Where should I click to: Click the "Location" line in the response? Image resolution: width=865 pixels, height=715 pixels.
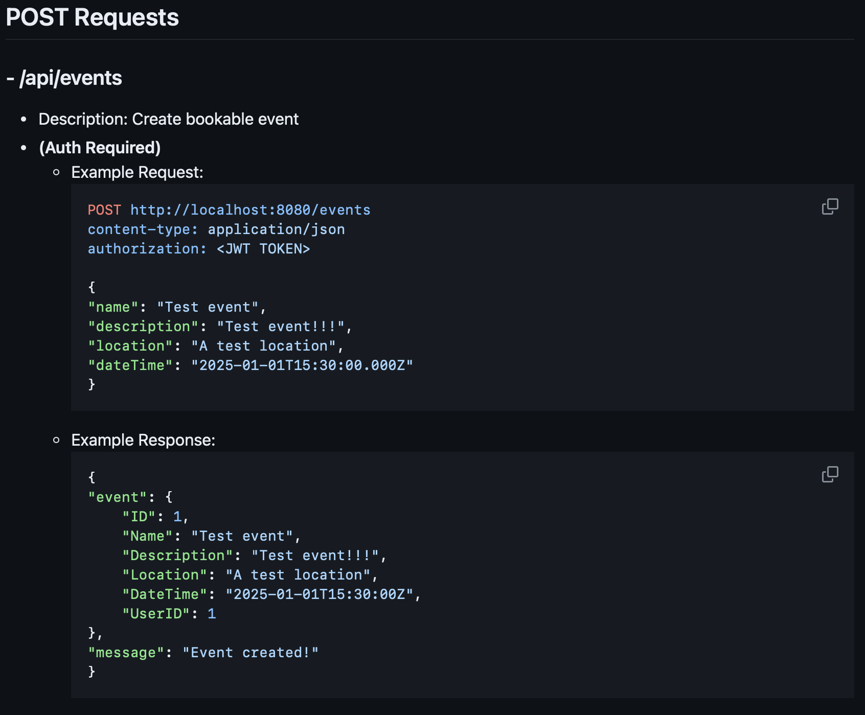click(x=250, y=575)
